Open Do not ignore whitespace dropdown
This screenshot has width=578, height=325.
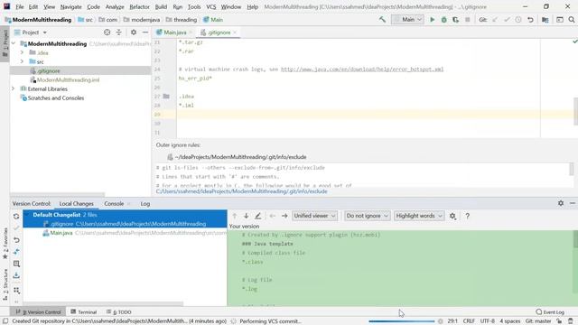click(367, 216)
